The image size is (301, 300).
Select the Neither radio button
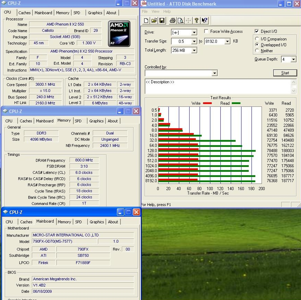pyautogui.click(x=257, y=50)
